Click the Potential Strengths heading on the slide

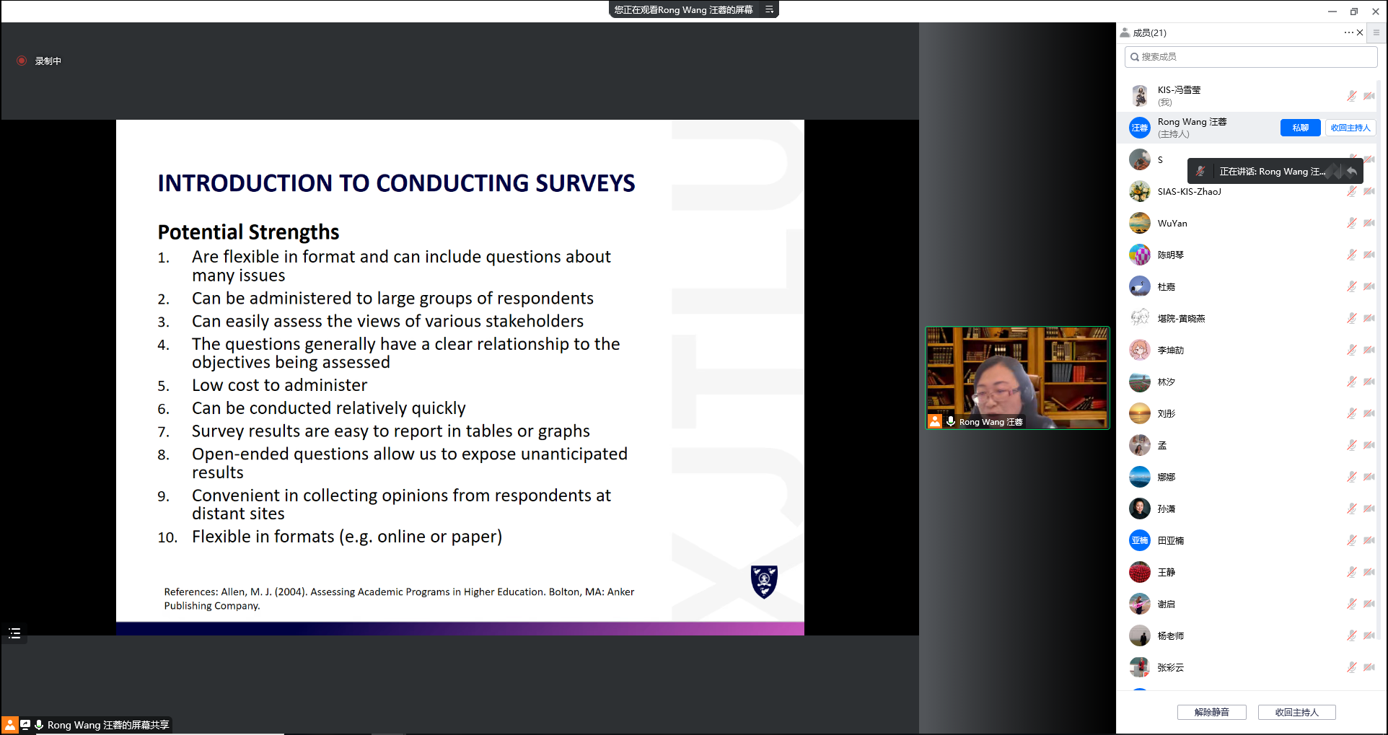coord(248,232)
